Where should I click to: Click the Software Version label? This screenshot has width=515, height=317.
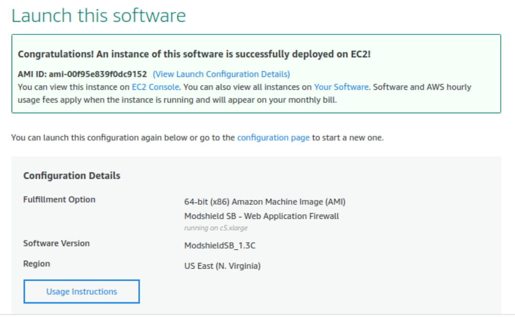[56, 243]
